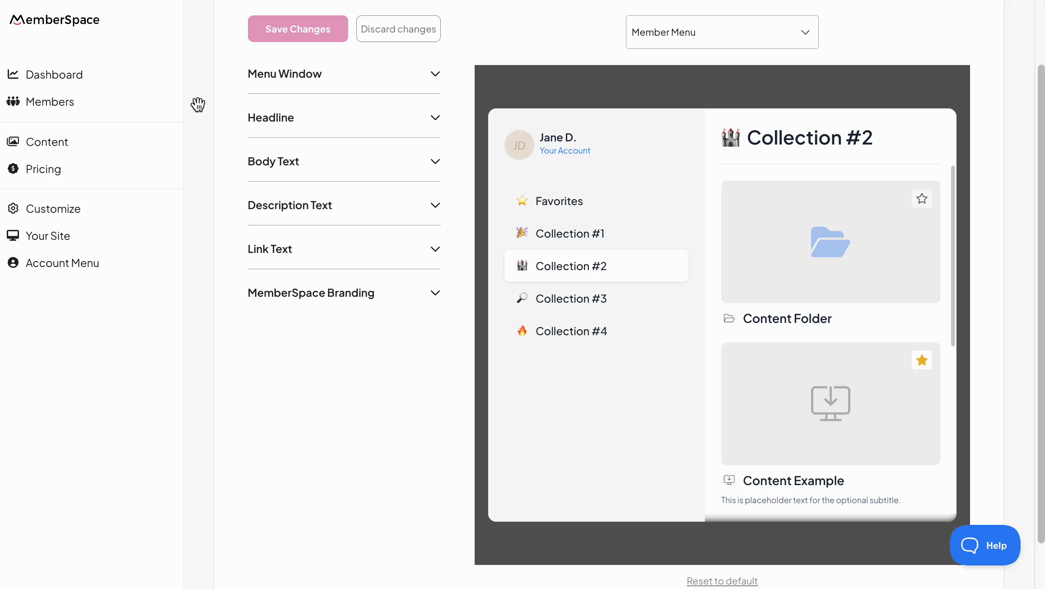Click the Account Menu person icon
The height and width of the screenshot is (589, 1045).
pyautogui.click(x=13, y=262)
